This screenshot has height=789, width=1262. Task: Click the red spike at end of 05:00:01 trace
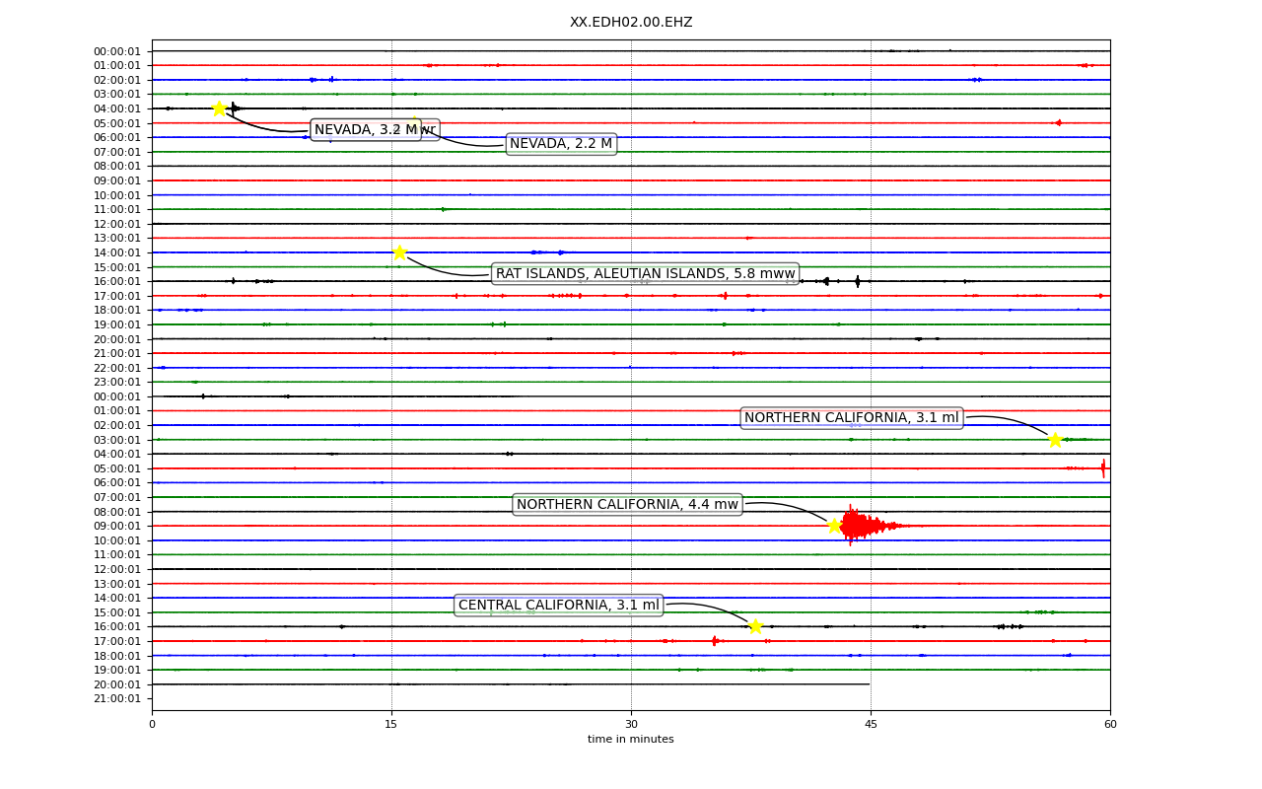[x=1103, y=468]
